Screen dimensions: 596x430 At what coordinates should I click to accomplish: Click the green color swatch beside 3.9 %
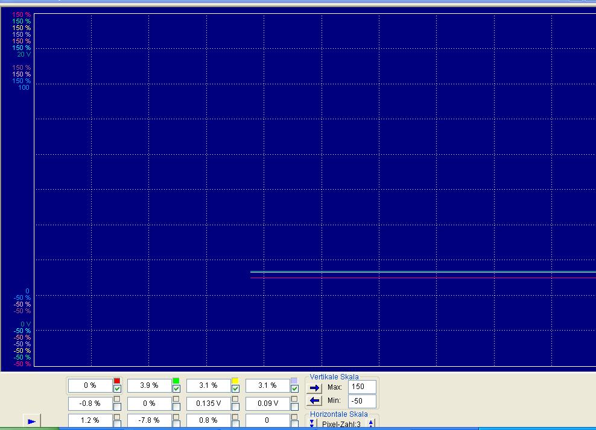pos(176,381)
